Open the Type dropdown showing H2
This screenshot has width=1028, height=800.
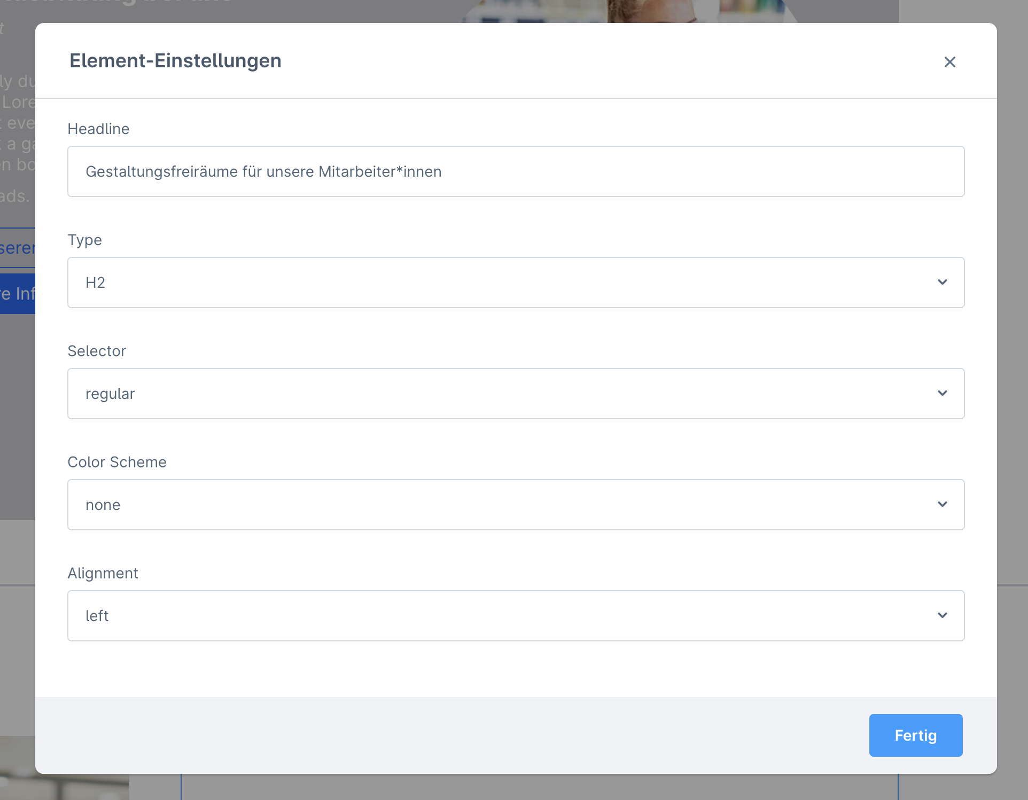(x=516, y=283)
